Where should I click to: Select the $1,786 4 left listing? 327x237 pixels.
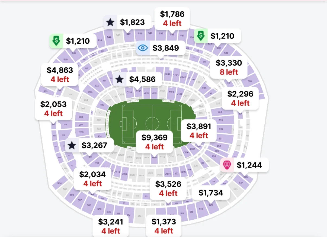(172, 18)
